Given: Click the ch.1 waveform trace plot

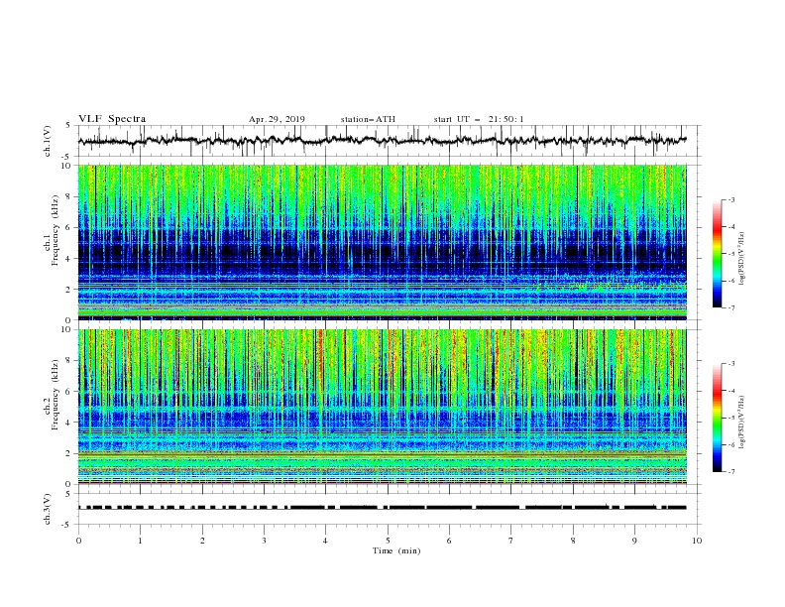Looking at the screenshot, I should point(383,141).
